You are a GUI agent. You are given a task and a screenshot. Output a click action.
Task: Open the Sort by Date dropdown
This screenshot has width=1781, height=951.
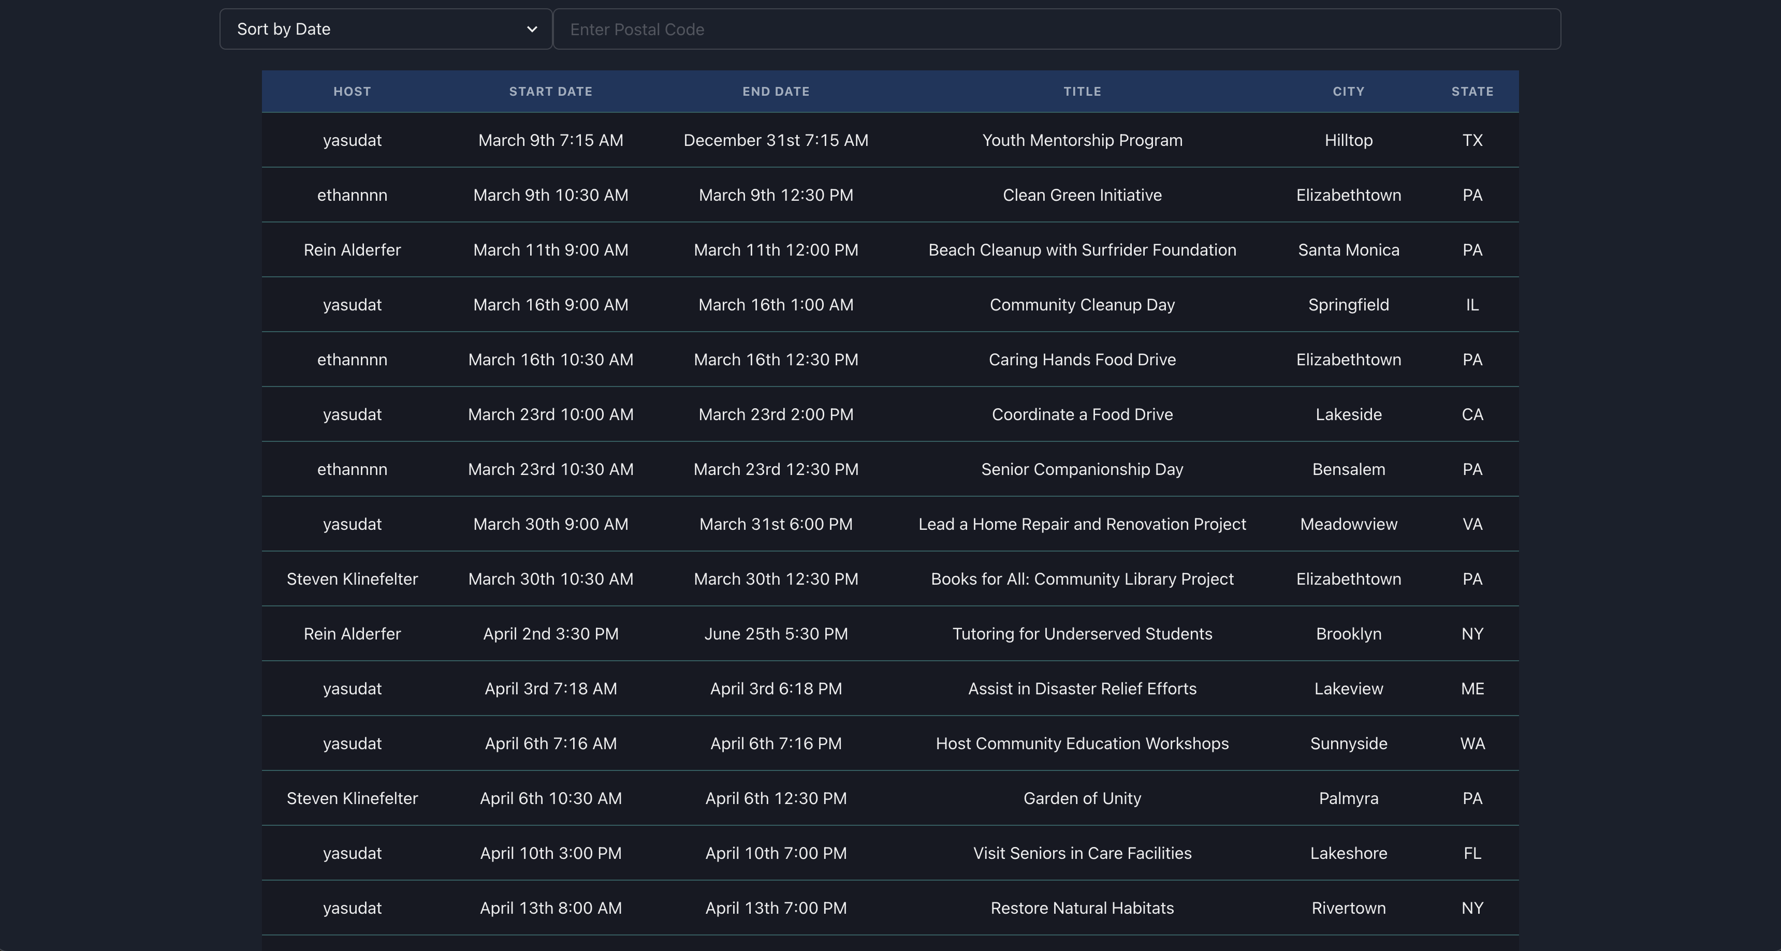pos(384,29)
